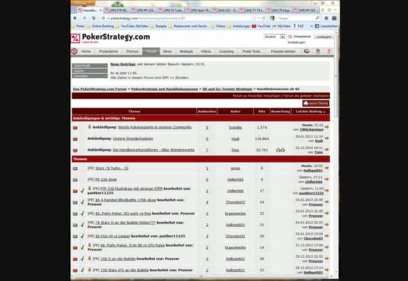Jump to last post arrow for Stars 7$ Turbo thread
The width and height of the screenshot is (408, 281).
[327, 168]
